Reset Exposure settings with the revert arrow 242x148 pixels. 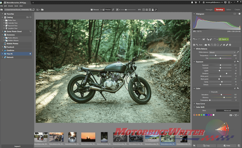click(x=238, y=62)
